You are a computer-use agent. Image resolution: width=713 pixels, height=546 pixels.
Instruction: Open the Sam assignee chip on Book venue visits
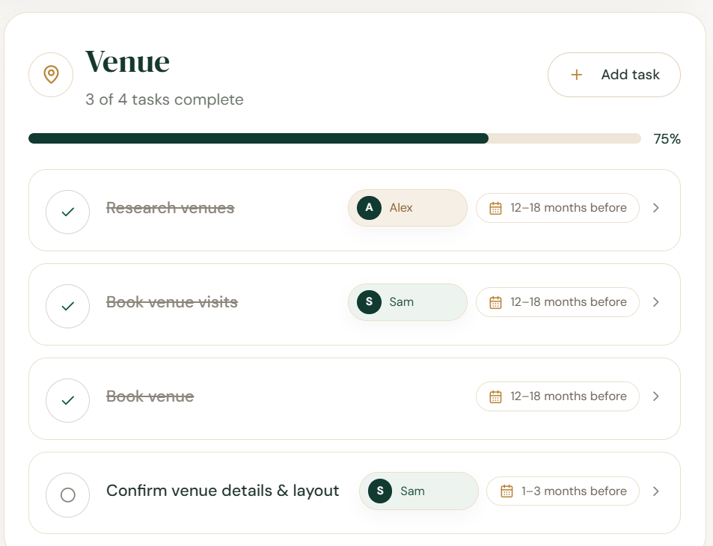408,302
